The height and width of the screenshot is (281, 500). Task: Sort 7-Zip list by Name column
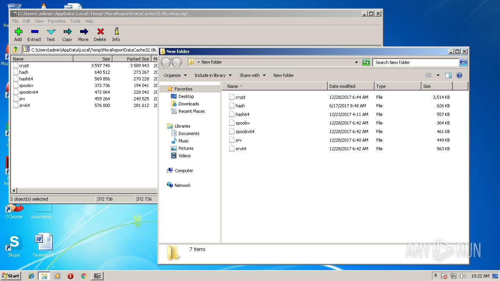click(42, 59)
